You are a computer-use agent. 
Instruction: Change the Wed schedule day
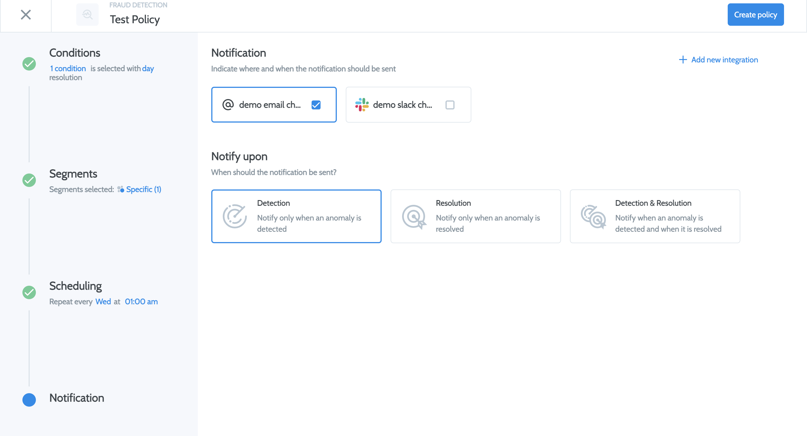pos(103,301)
